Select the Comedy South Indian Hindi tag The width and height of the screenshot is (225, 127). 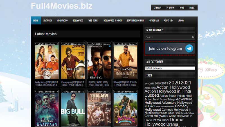click(x=166, y=113)
